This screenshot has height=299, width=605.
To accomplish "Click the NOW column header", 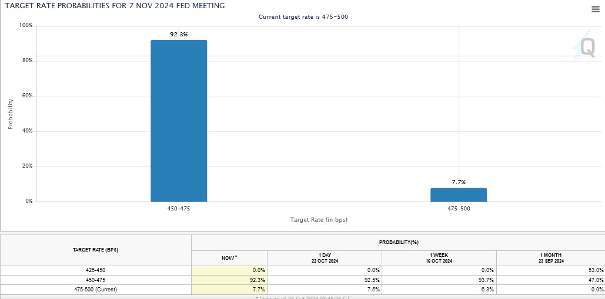I will pyautogui.click(x=229, y=258).
